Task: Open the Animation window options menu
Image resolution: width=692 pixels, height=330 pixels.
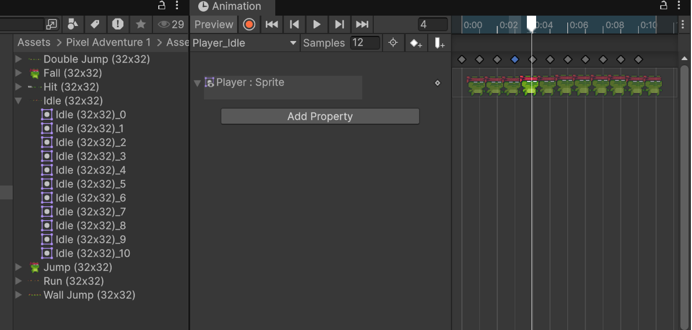Action: coord(679,5)
